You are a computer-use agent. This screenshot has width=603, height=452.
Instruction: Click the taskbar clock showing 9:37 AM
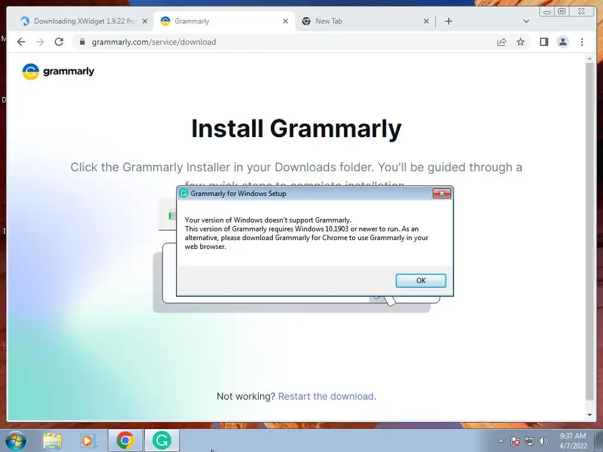point(573,441)
